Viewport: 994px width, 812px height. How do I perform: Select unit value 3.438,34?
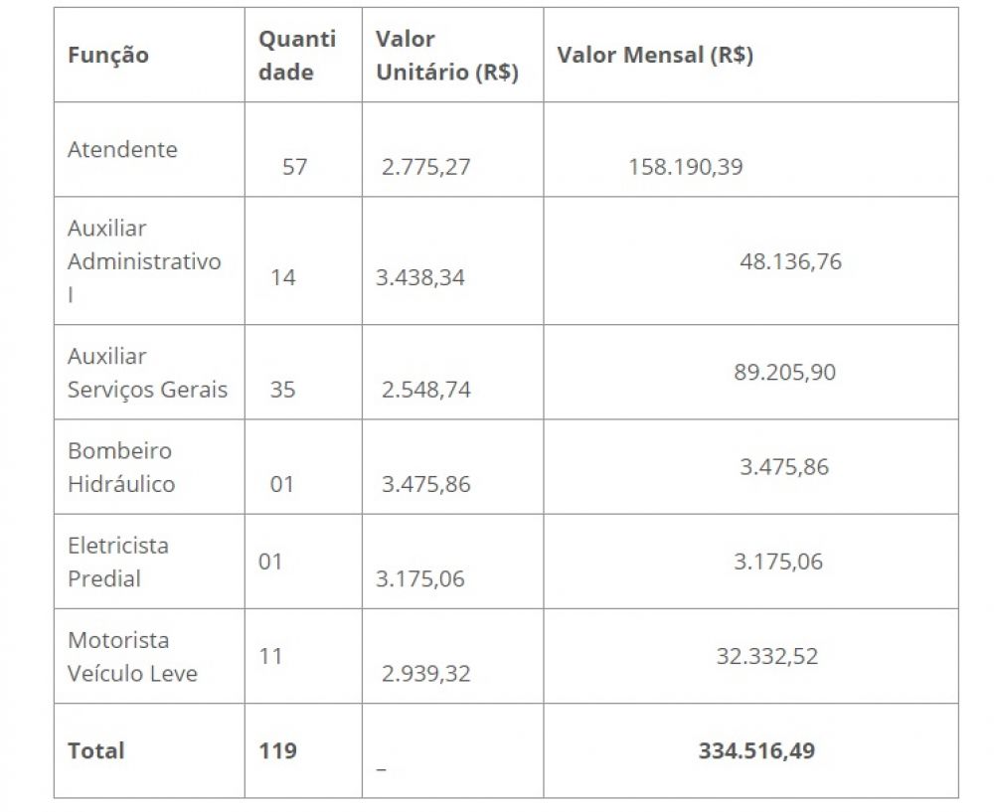tap(419, 277)
